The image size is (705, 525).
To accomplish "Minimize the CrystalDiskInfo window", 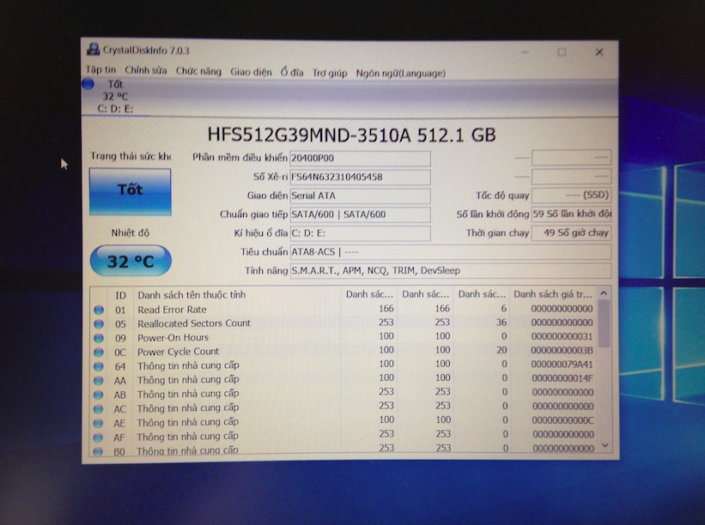I will (x=526, y=52).
